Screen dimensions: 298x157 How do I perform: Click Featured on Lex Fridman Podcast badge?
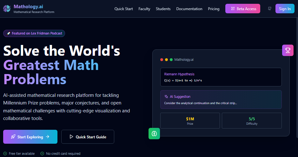click(34, 33)
